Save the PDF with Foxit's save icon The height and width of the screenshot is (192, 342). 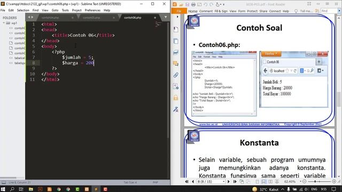tap(187, 4)
